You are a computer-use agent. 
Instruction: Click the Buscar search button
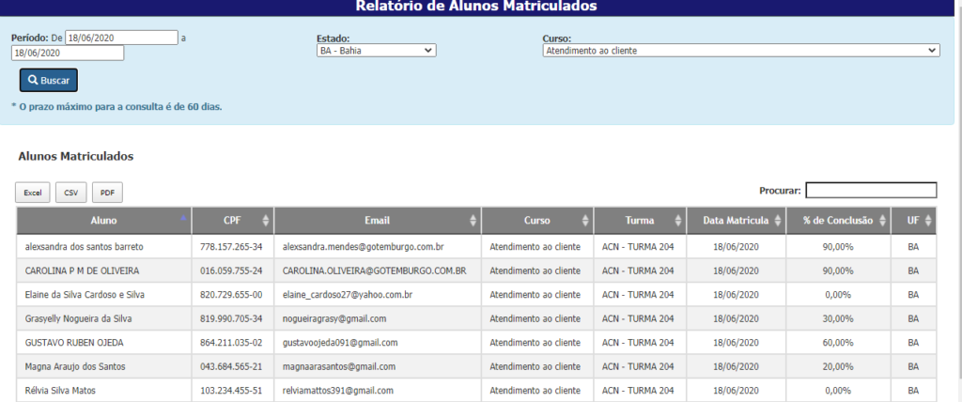(49, 81)
